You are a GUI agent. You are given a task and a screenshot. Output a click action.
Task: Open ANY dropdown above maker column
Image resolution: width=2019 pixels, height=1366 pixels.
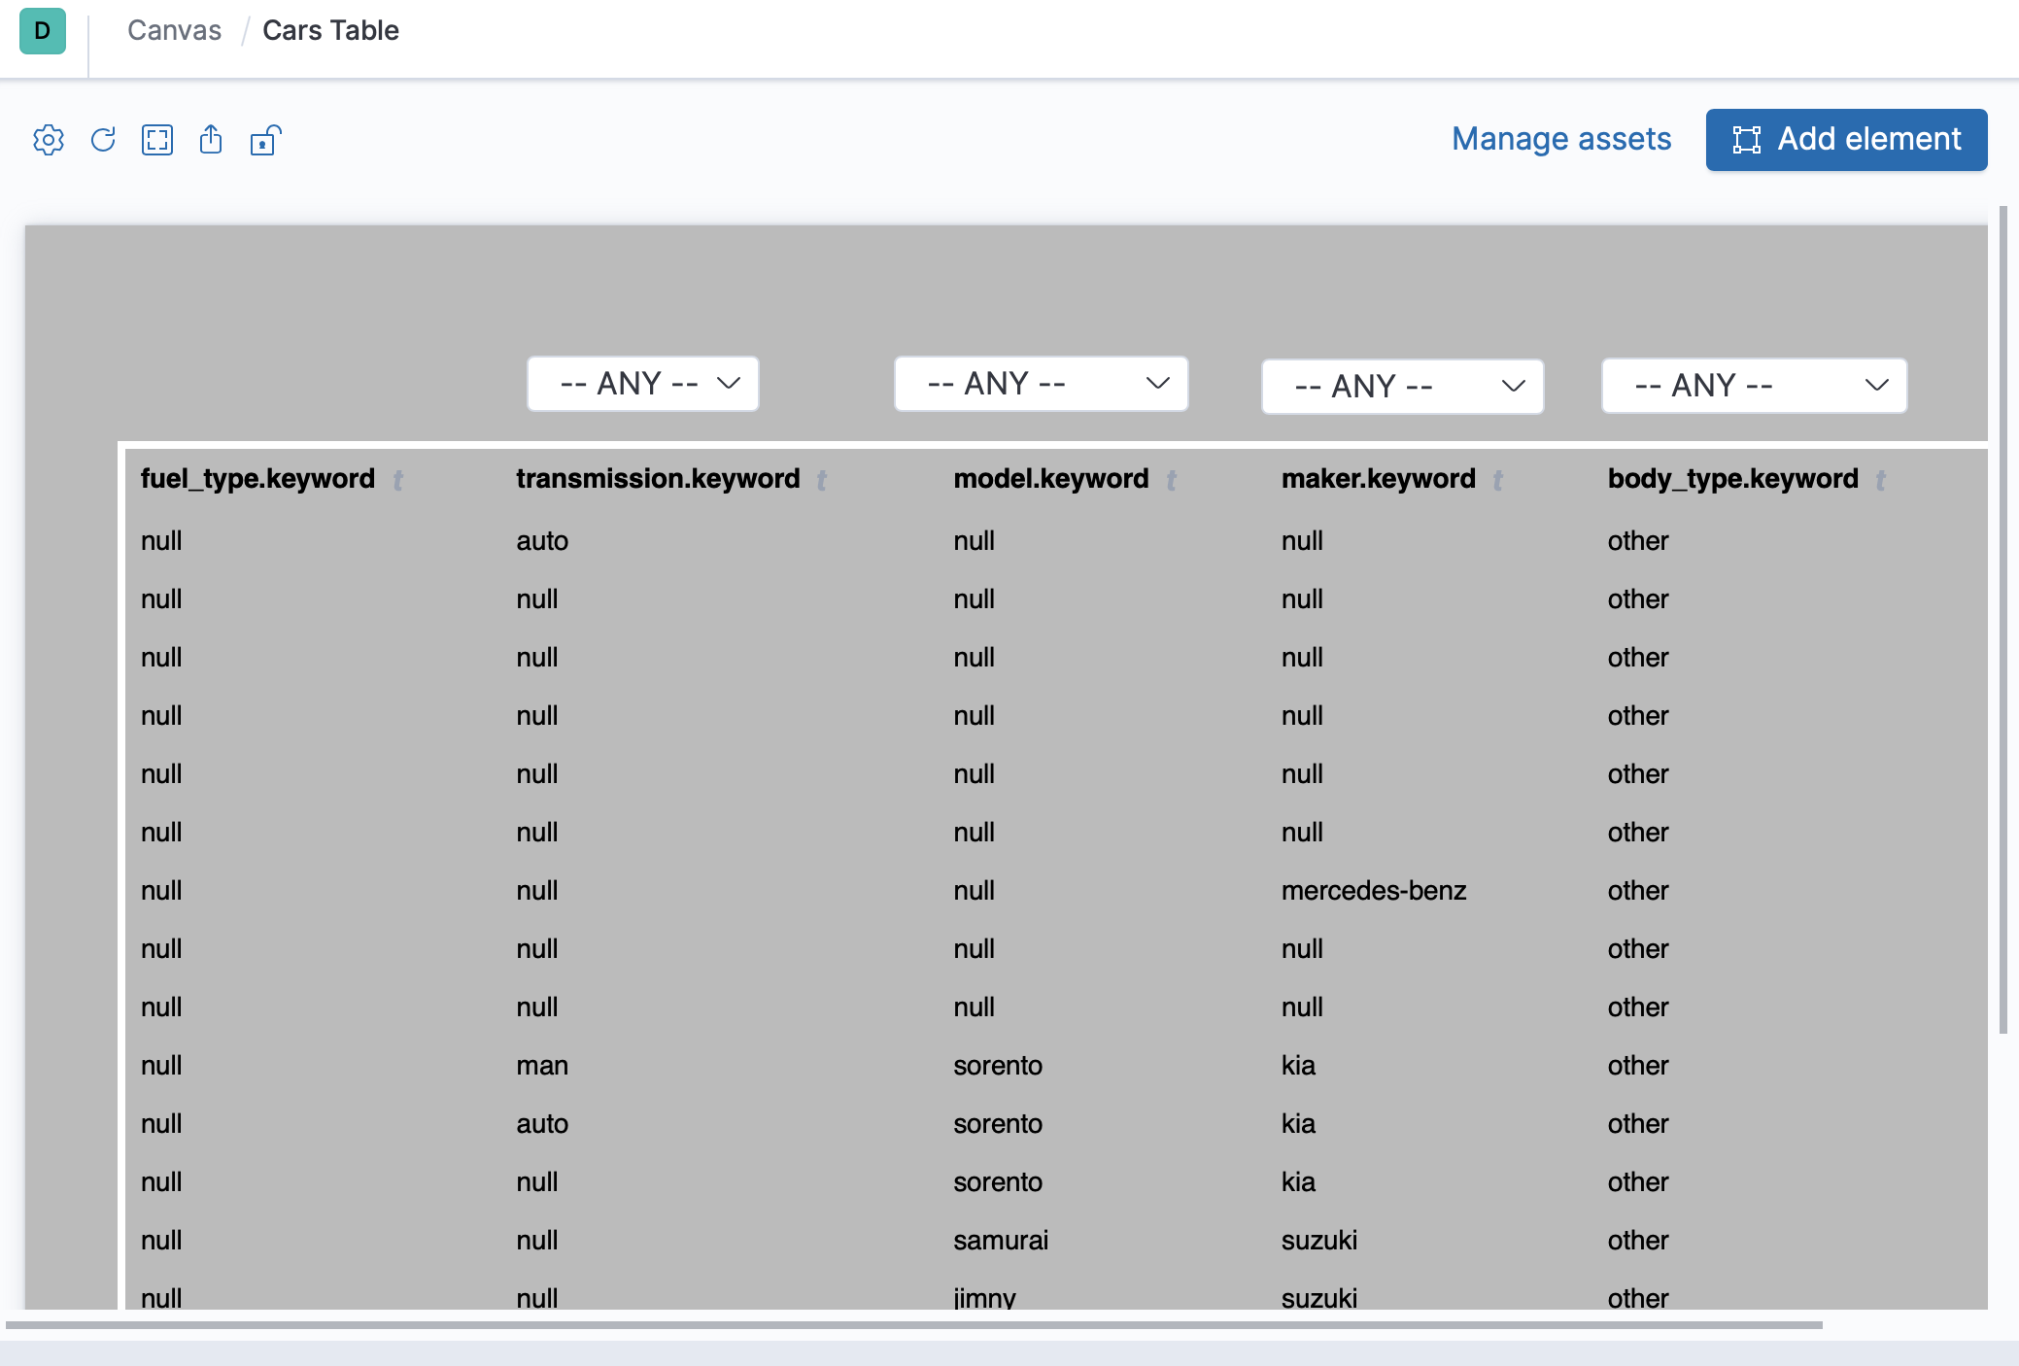tap(1402, 387)
